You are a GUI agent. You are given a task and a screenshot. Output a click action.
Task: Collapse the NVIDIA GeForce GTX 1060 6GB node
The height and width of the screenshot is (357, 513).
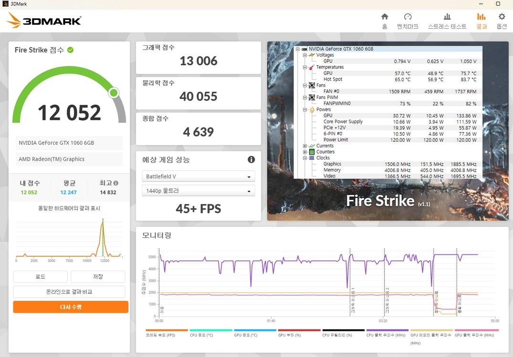[x=297, y=49]
